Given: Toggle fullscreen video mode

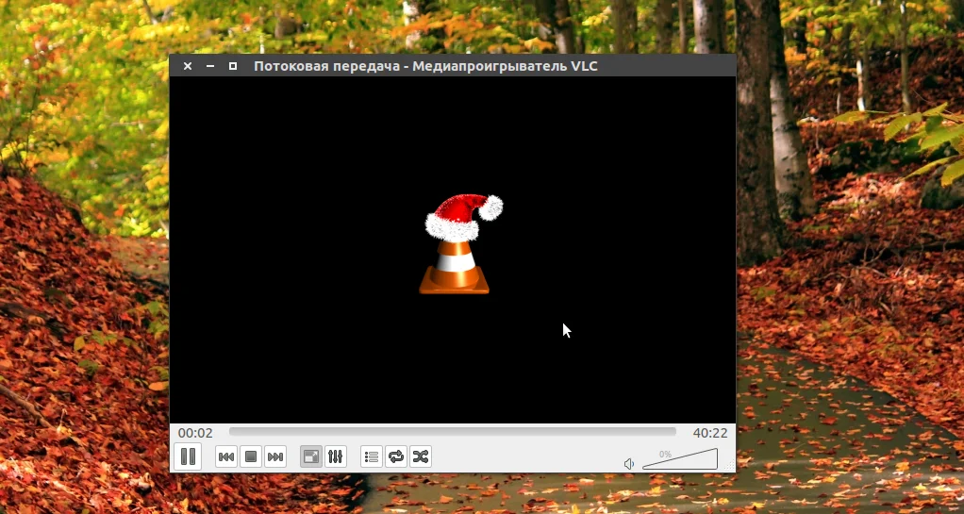Looking at the screenshot, I should pyautogui.click(x=311, y=456).
